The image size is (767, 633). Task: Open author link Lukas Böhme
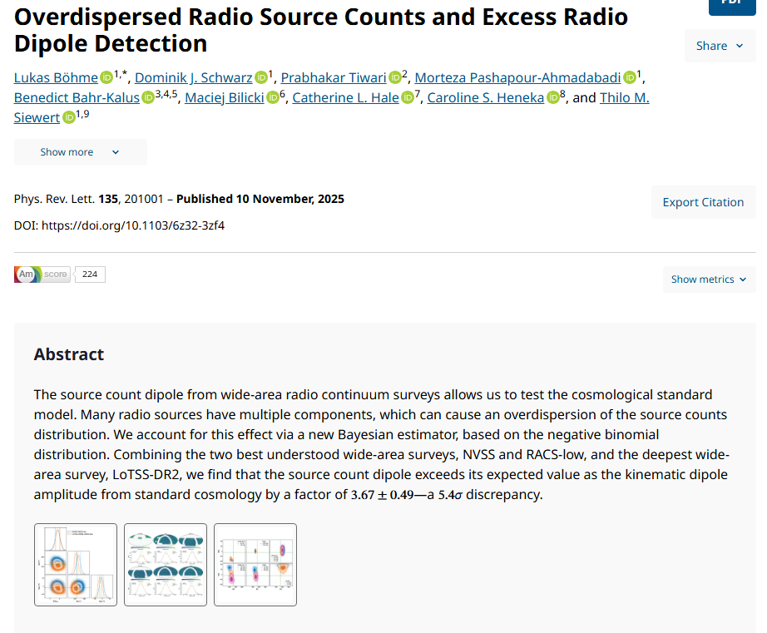click(x=56, y=78)
